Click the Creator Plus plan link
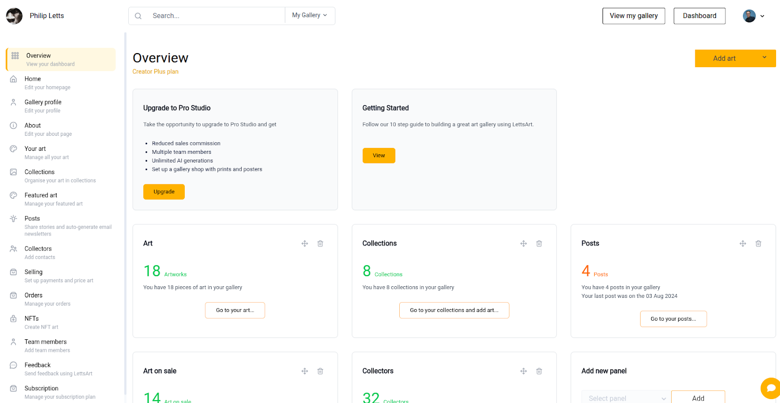Image resolution: width=780 pixels, height=403 pixels. click(156, 72)
